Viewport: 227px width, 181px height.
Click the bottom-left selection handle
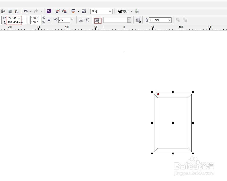(x=152, y=153)
